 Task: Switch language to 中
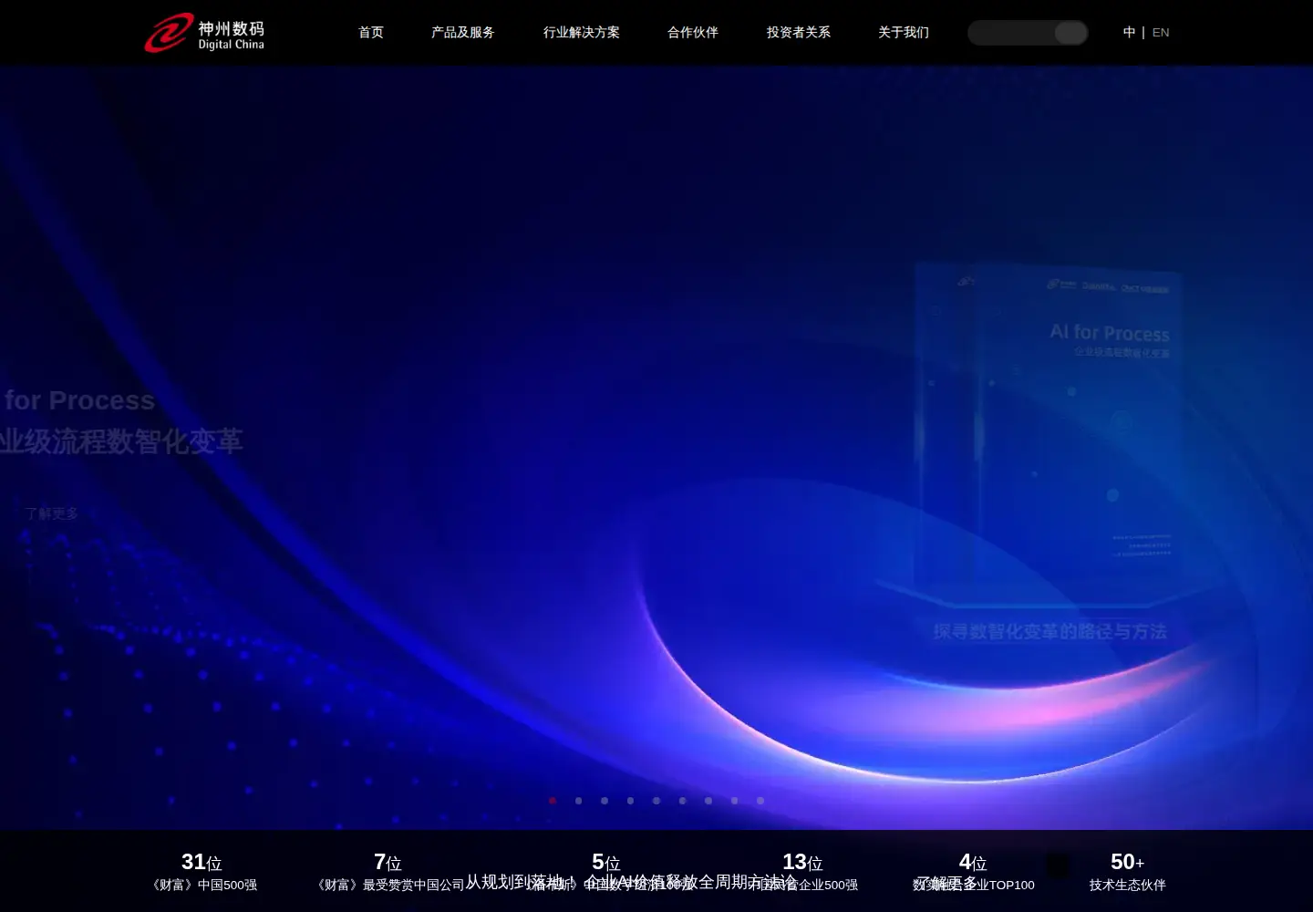[x=1129, y=33]
